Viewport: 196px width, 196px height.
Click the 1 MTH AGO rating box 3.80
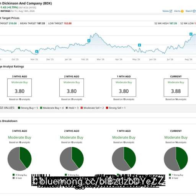coord(124,88)
